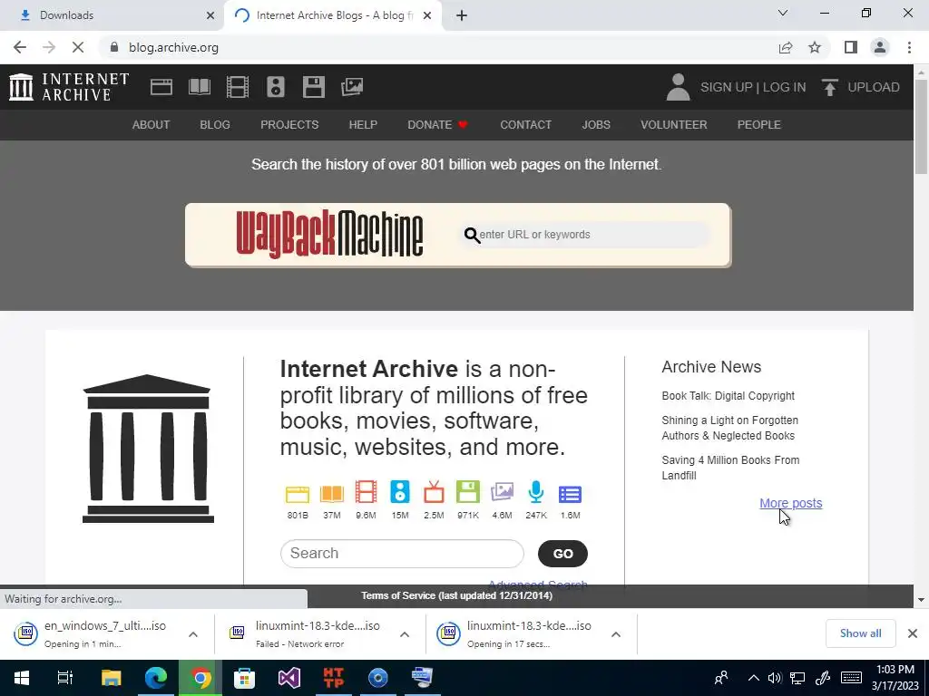Open the Chrome three-dot menu
The height and width of the screenshot is (696, 929).
tap(909, 47)
